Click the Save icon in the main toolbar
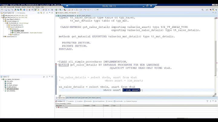 coord(6,10)
